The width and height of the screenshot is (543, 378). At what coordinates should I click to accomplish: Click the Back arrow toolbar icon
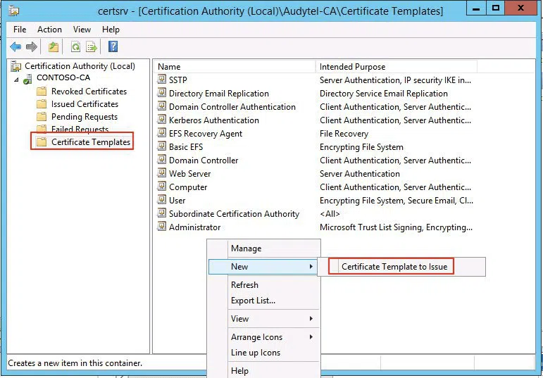15,47
